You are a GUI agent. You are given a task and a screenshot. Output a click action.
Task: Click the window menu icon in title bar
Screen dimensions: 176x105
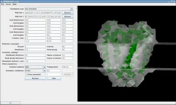[1, 1]
